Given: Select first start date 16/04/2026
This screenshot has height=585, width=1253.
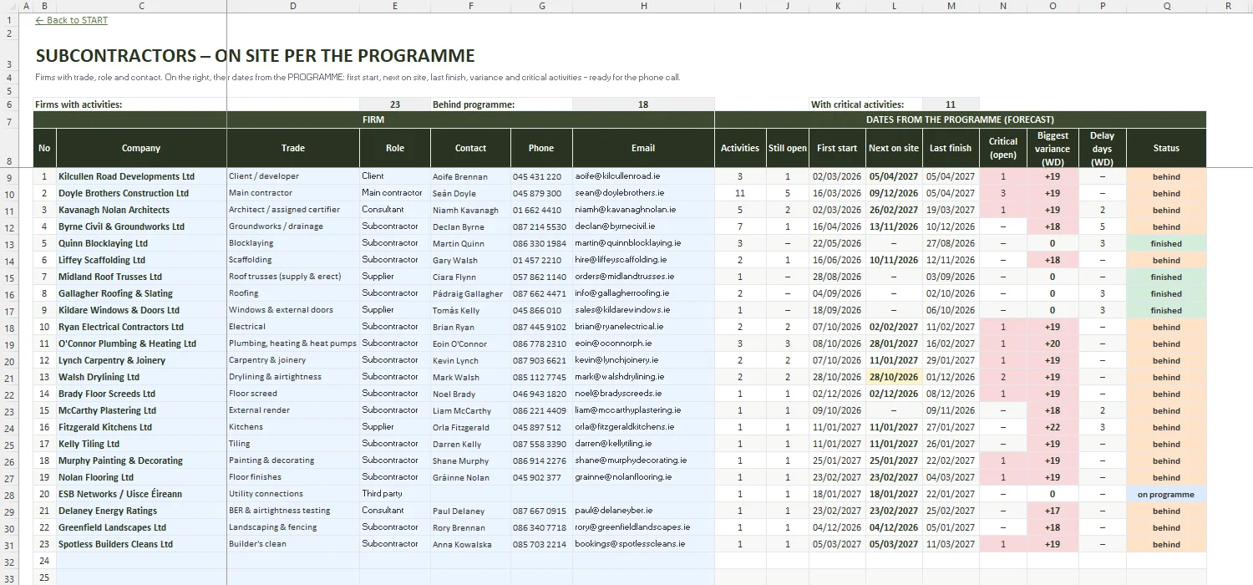Looking at the screenshot, I should pos(837,226).
